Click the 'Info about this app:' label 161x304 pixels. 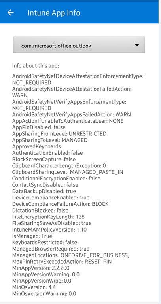tap(36, 66)
